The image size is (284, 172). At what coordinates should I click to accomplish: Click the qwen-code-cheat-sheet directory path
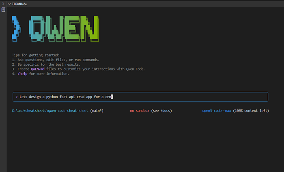click(x=50, y=111)
